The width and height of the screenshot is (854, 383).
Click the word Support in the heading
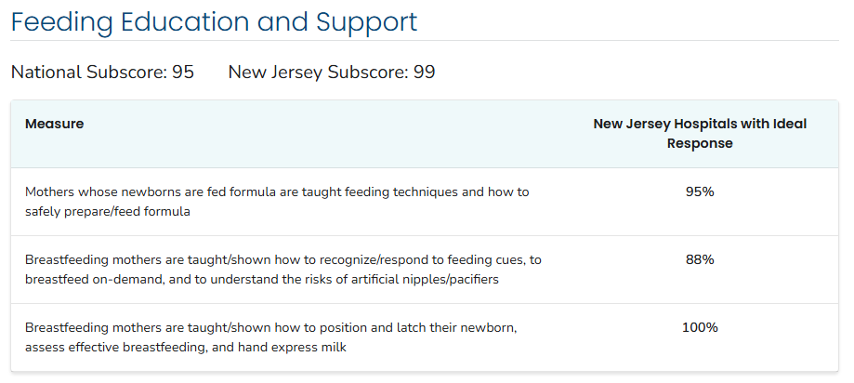[x=361, y=22]
